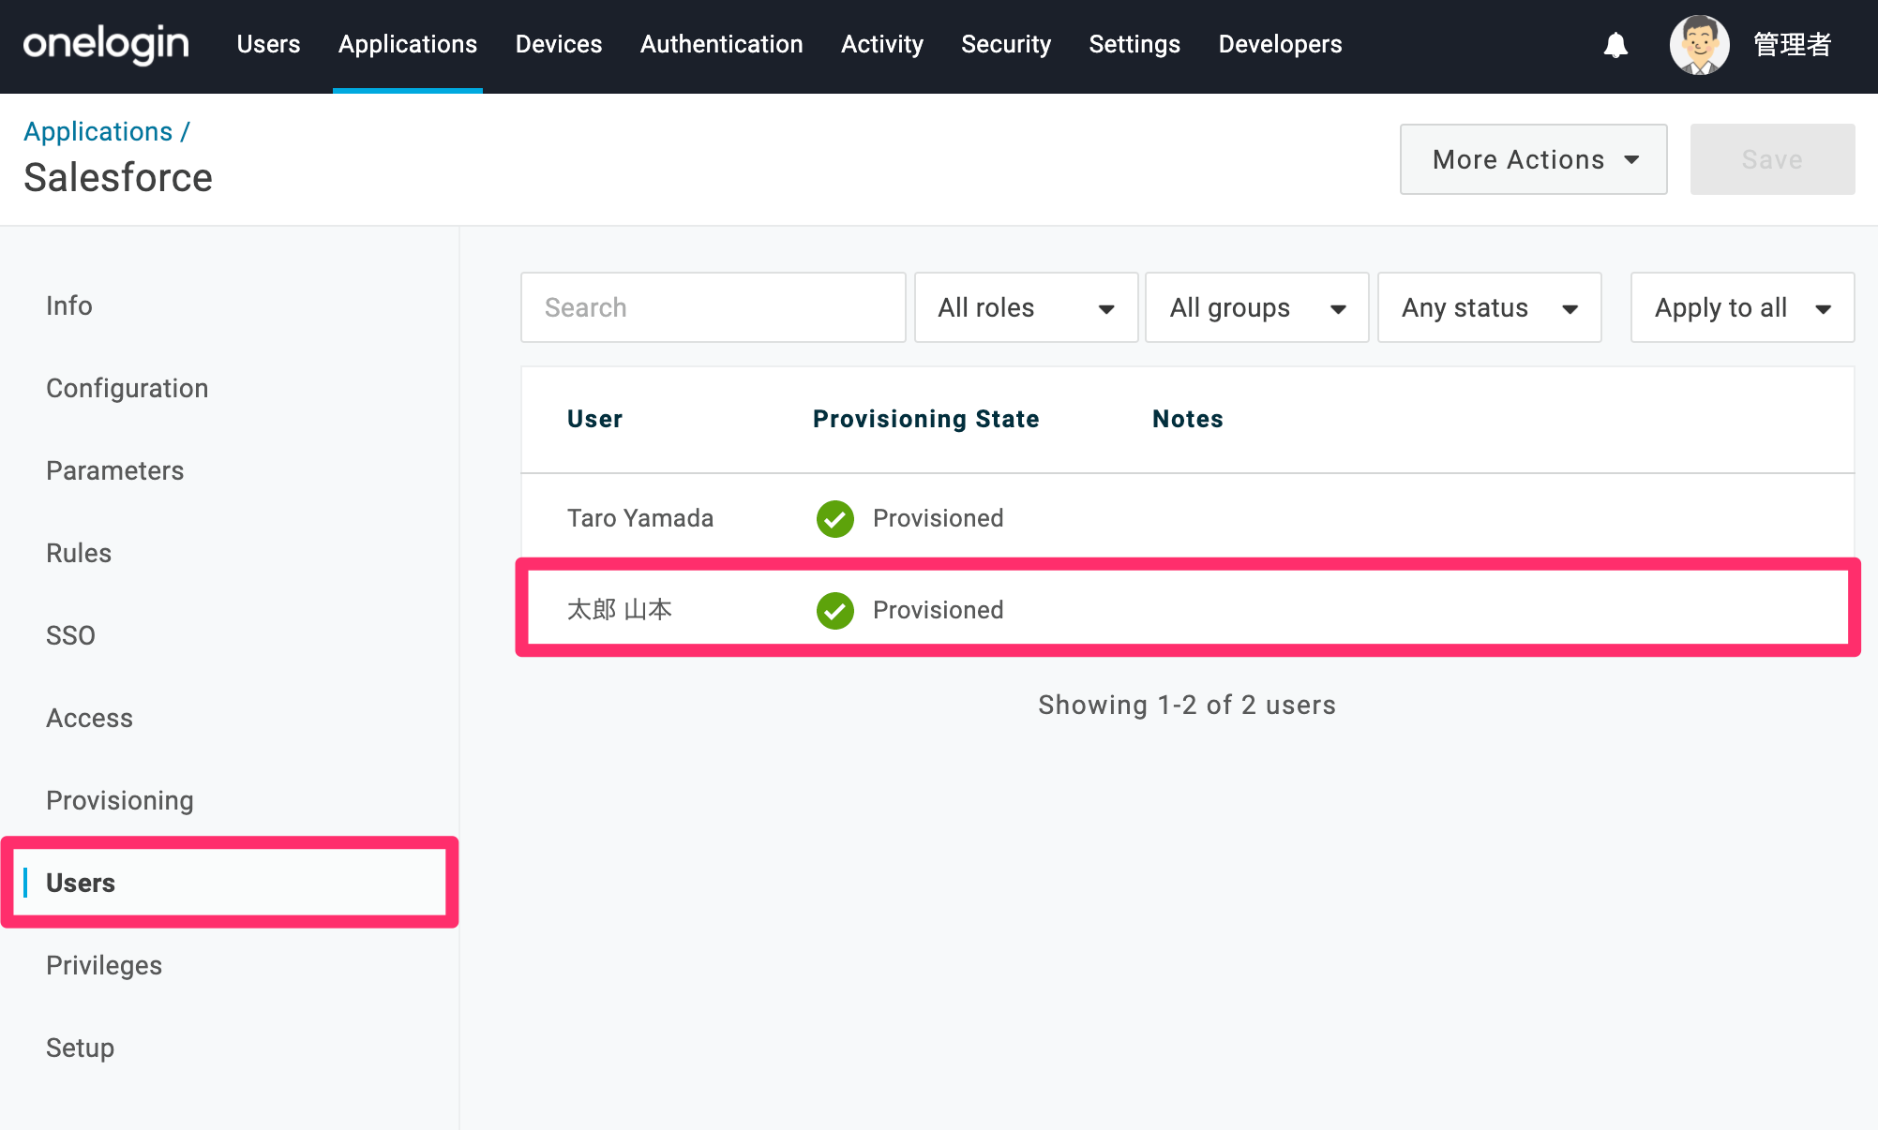The width and height of the screenshot is (1878, 1130).
Task: Select the Info sidebar tab
Action: [69, 305]
